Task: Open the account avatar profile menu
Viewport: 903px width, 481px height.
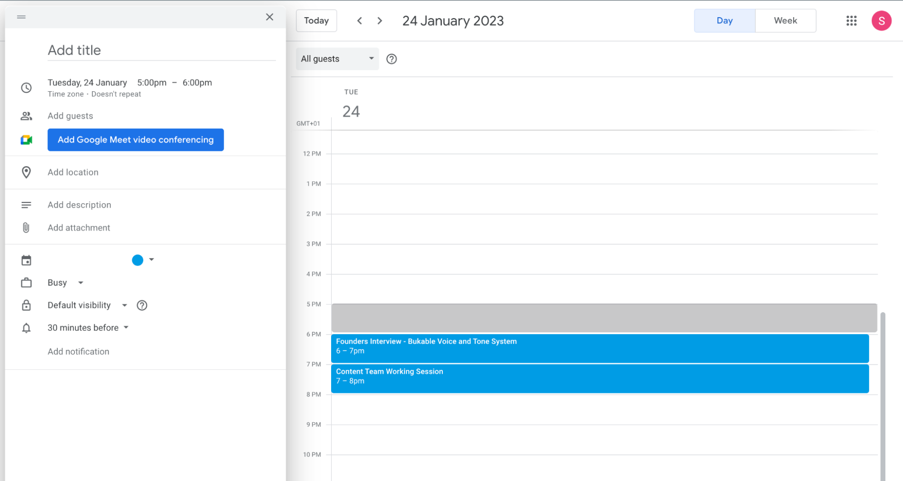Action: point(881,21)
